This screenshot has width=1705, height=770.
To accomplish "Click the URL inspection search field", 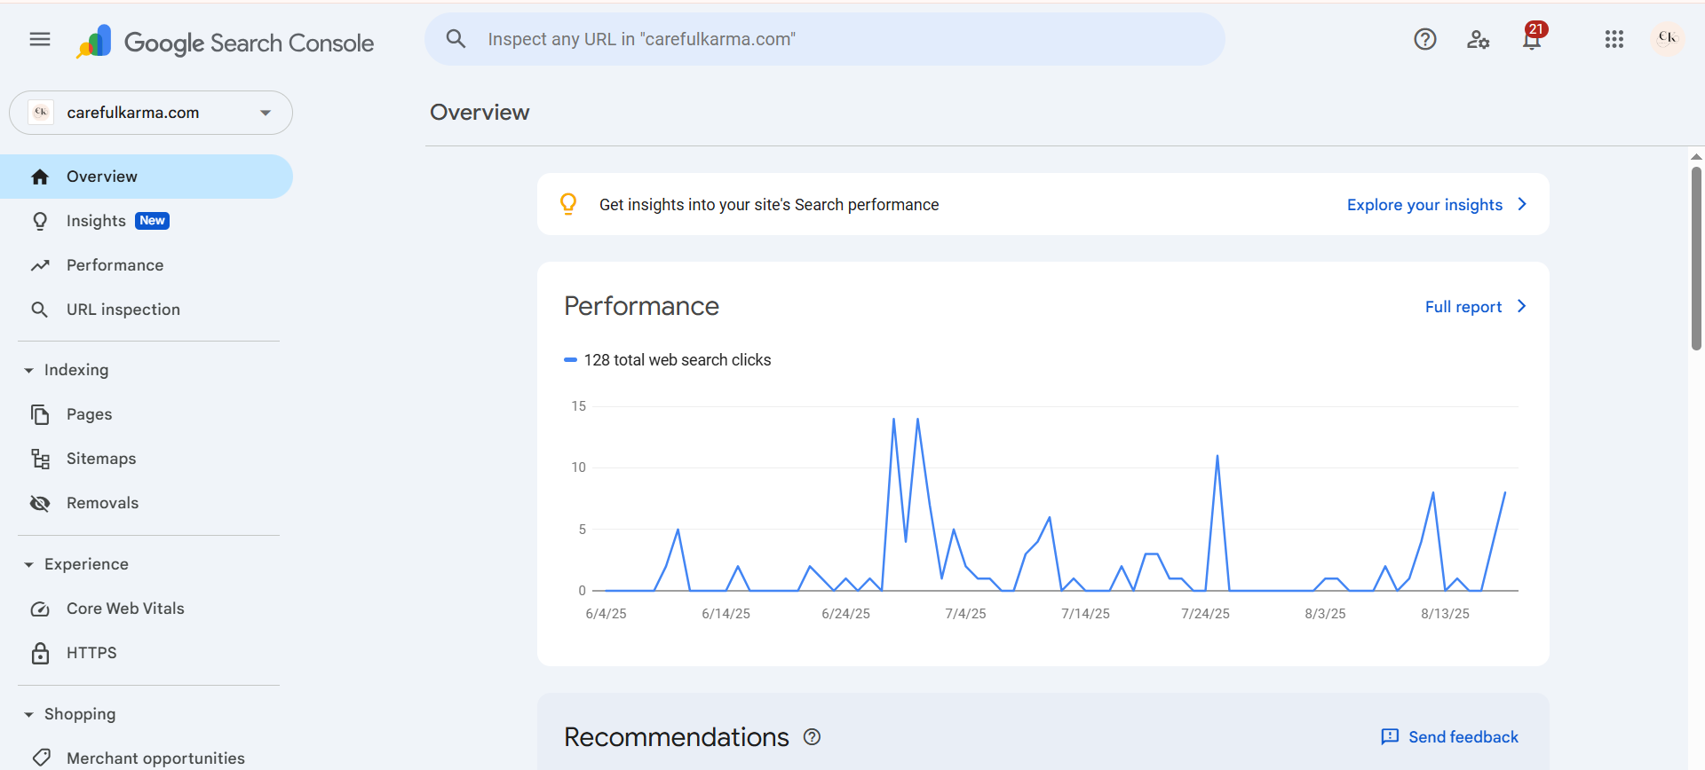I will click(x=824, y=39).
